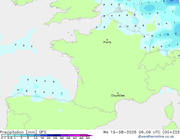The width and height of the screenshot is (180, 139).
Task: Pick the 20–25 mm dark blue swatch
Action: [51, 135]
